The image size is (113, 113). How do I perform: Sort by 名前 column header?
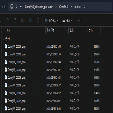coord(24,30)
